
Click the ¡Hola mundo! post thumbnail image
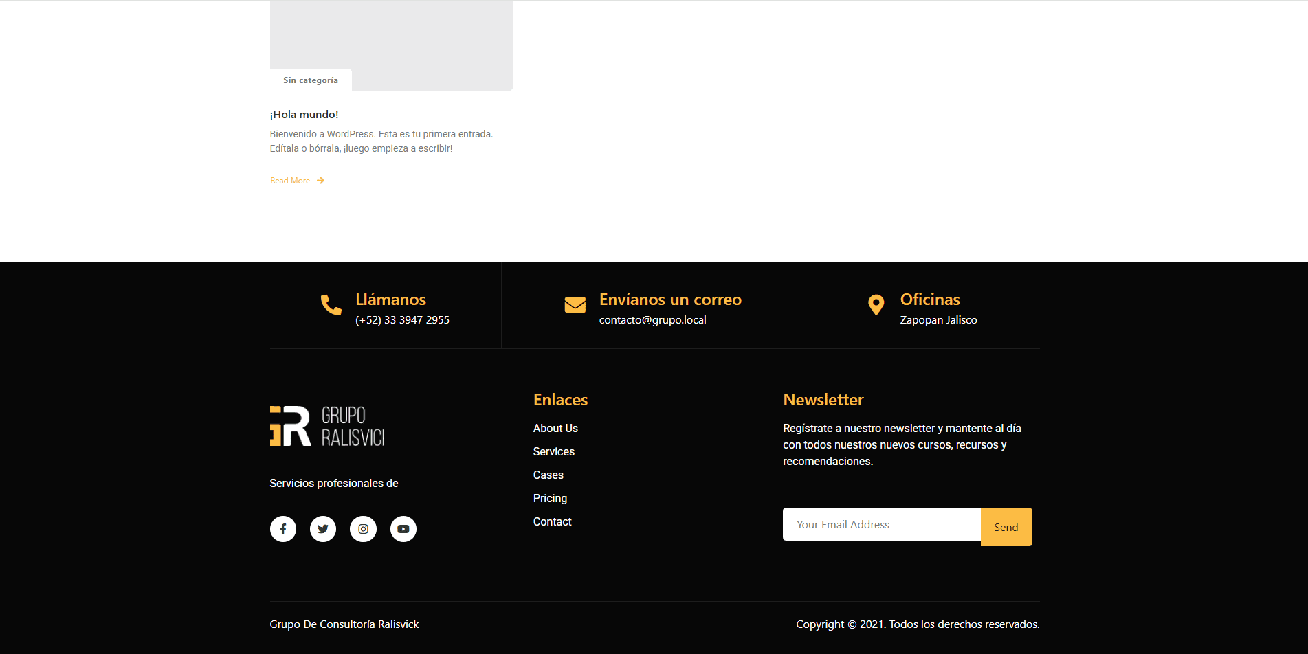point(391,34)
